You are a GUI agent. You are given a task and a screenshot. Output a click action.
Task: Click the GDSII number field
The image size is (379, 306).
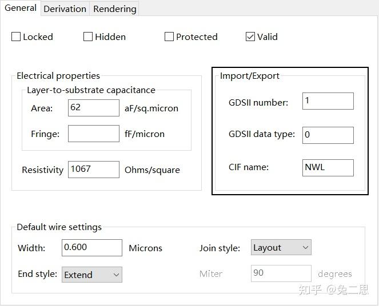[328, 101]
